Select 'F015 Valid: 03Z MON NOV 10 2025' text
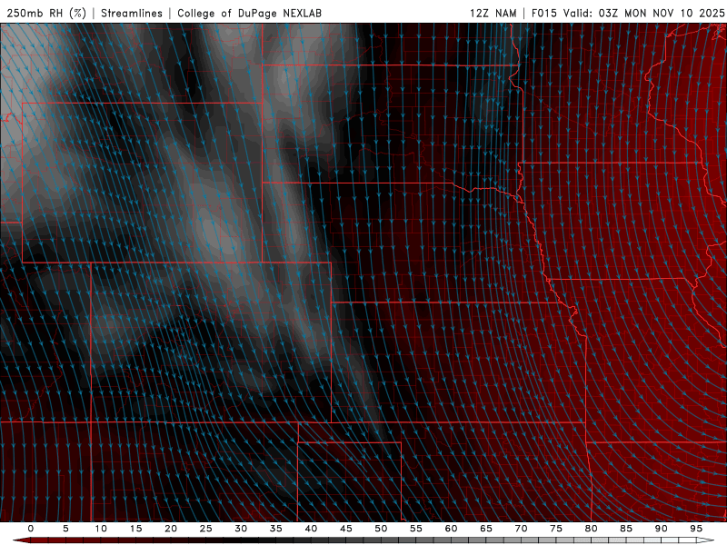The width and height of the screenshot is (727, 545). point(628,13)
